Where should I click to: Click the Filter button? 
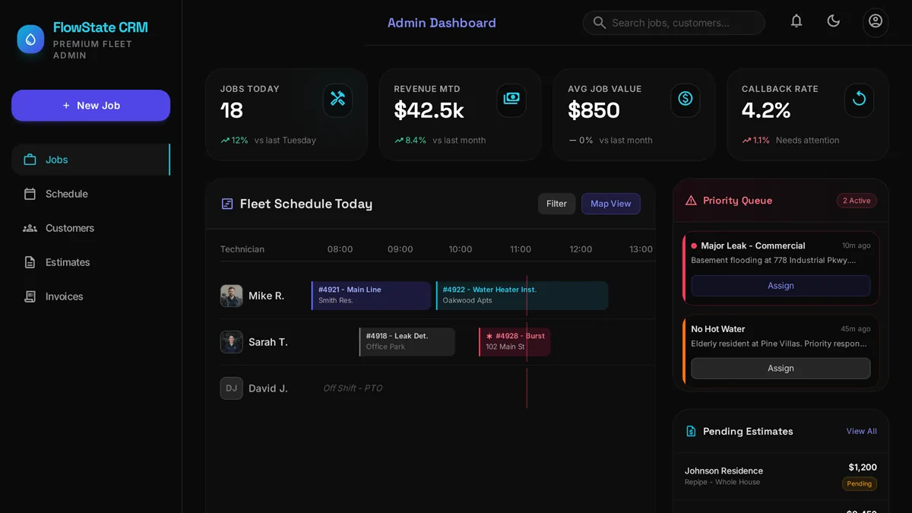coord(556,204)
